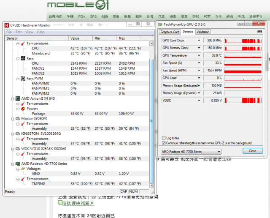This screenshot has width=270, height=218.
Task: Click the 38.0 °C GPU temperature value
Action: [213, 55]
